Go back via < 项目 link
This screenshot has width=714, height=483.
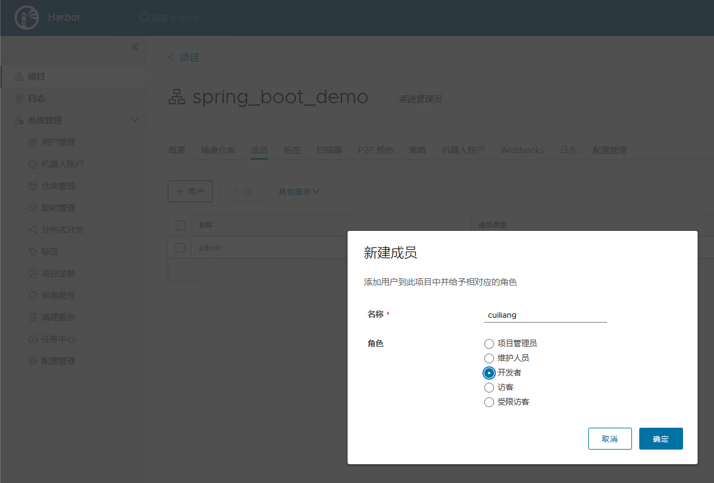pos(184,57)
